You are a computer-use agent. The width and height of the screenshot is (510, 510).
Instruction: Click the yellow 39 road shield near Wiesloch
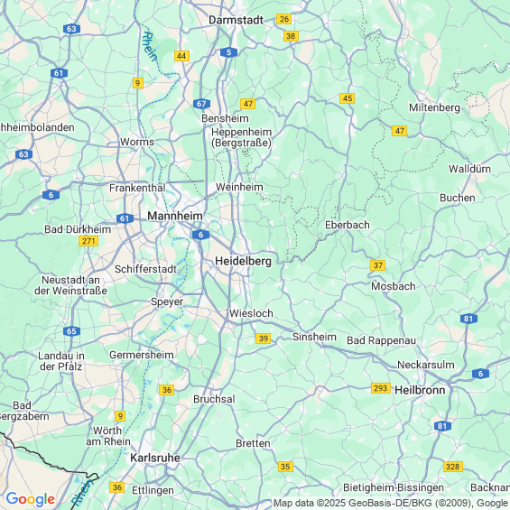tap(264, 338)
